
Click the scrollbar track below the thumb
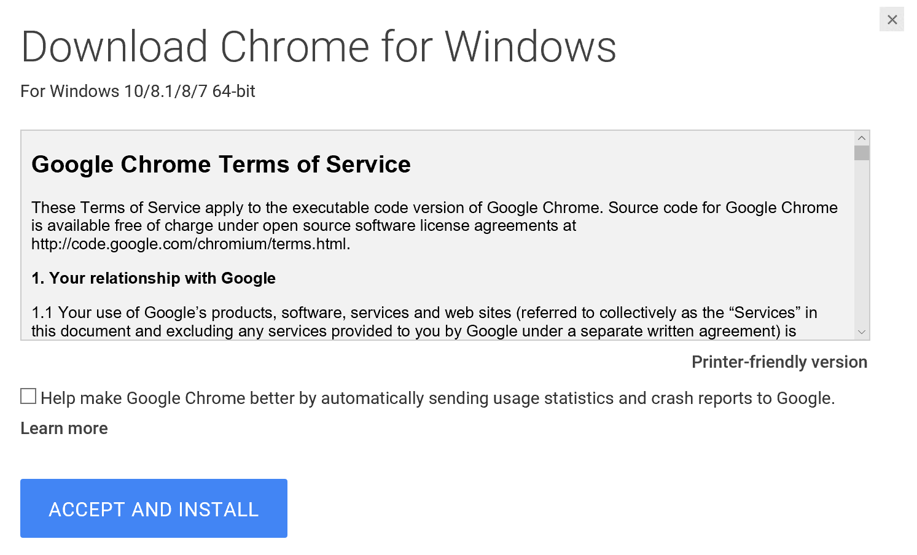[x=862, y=246]
